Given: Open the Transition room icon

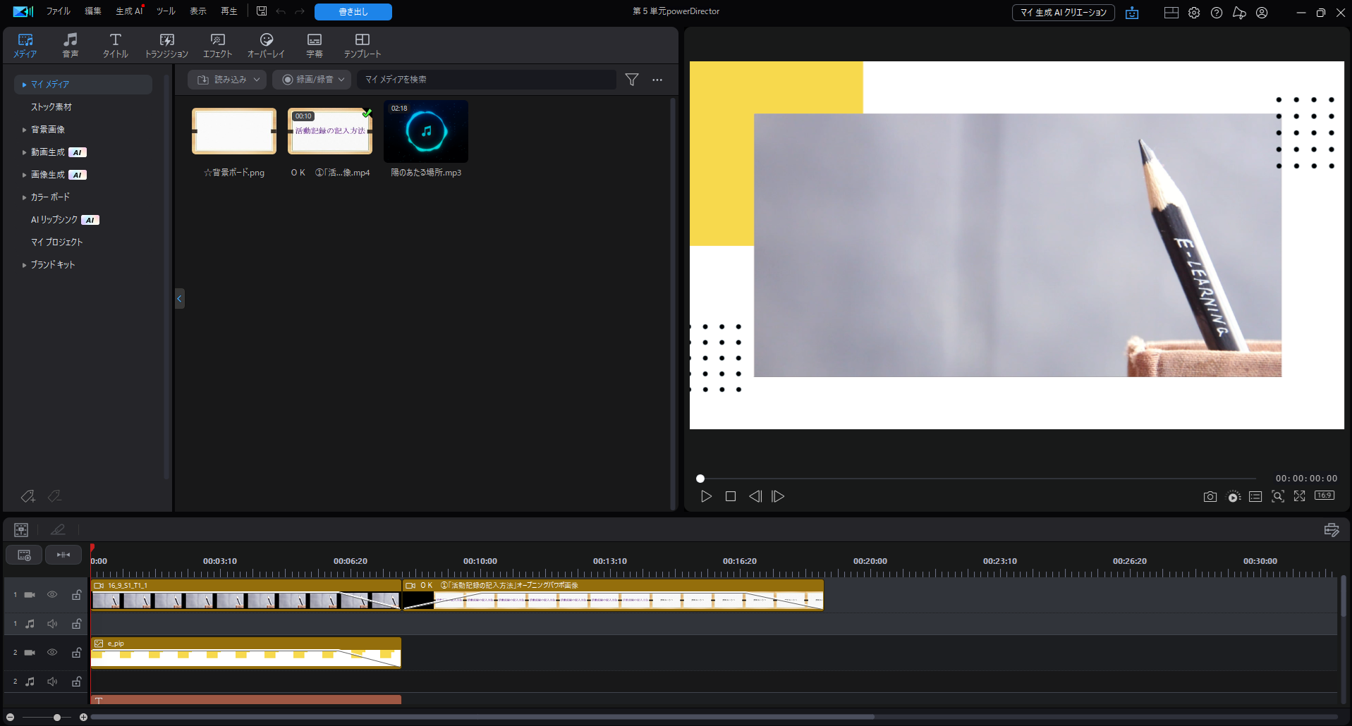Looking at the screenshot, I should click(166, 45).
